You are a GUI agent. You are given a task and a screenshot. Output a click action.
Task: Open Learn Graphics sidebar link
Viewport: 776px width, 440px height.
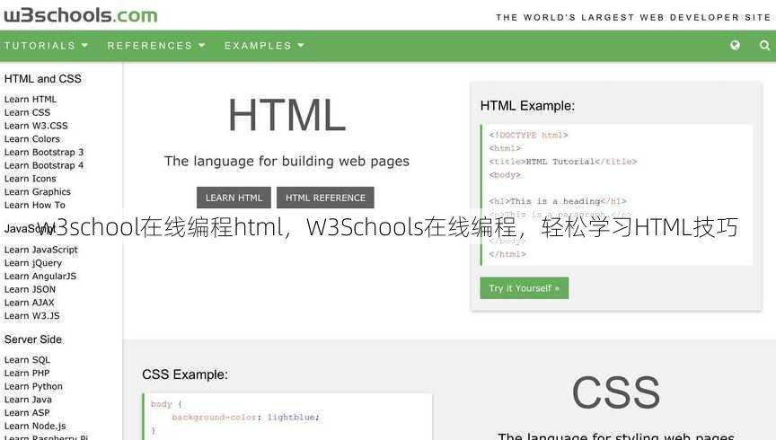tap(38, 191)
